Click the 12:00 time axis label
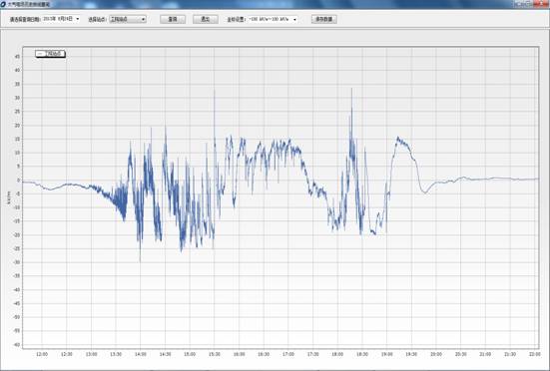 coord(42,354)
